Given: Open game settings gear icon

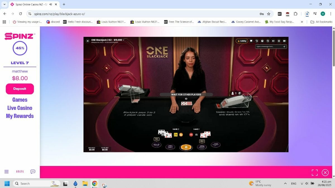Looking at the screenshot, I should click(279, 41).
